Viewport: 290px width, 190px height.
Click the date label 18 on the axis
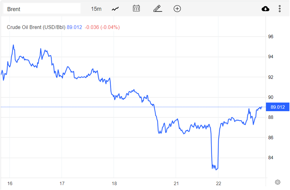(x=114, y=183)
